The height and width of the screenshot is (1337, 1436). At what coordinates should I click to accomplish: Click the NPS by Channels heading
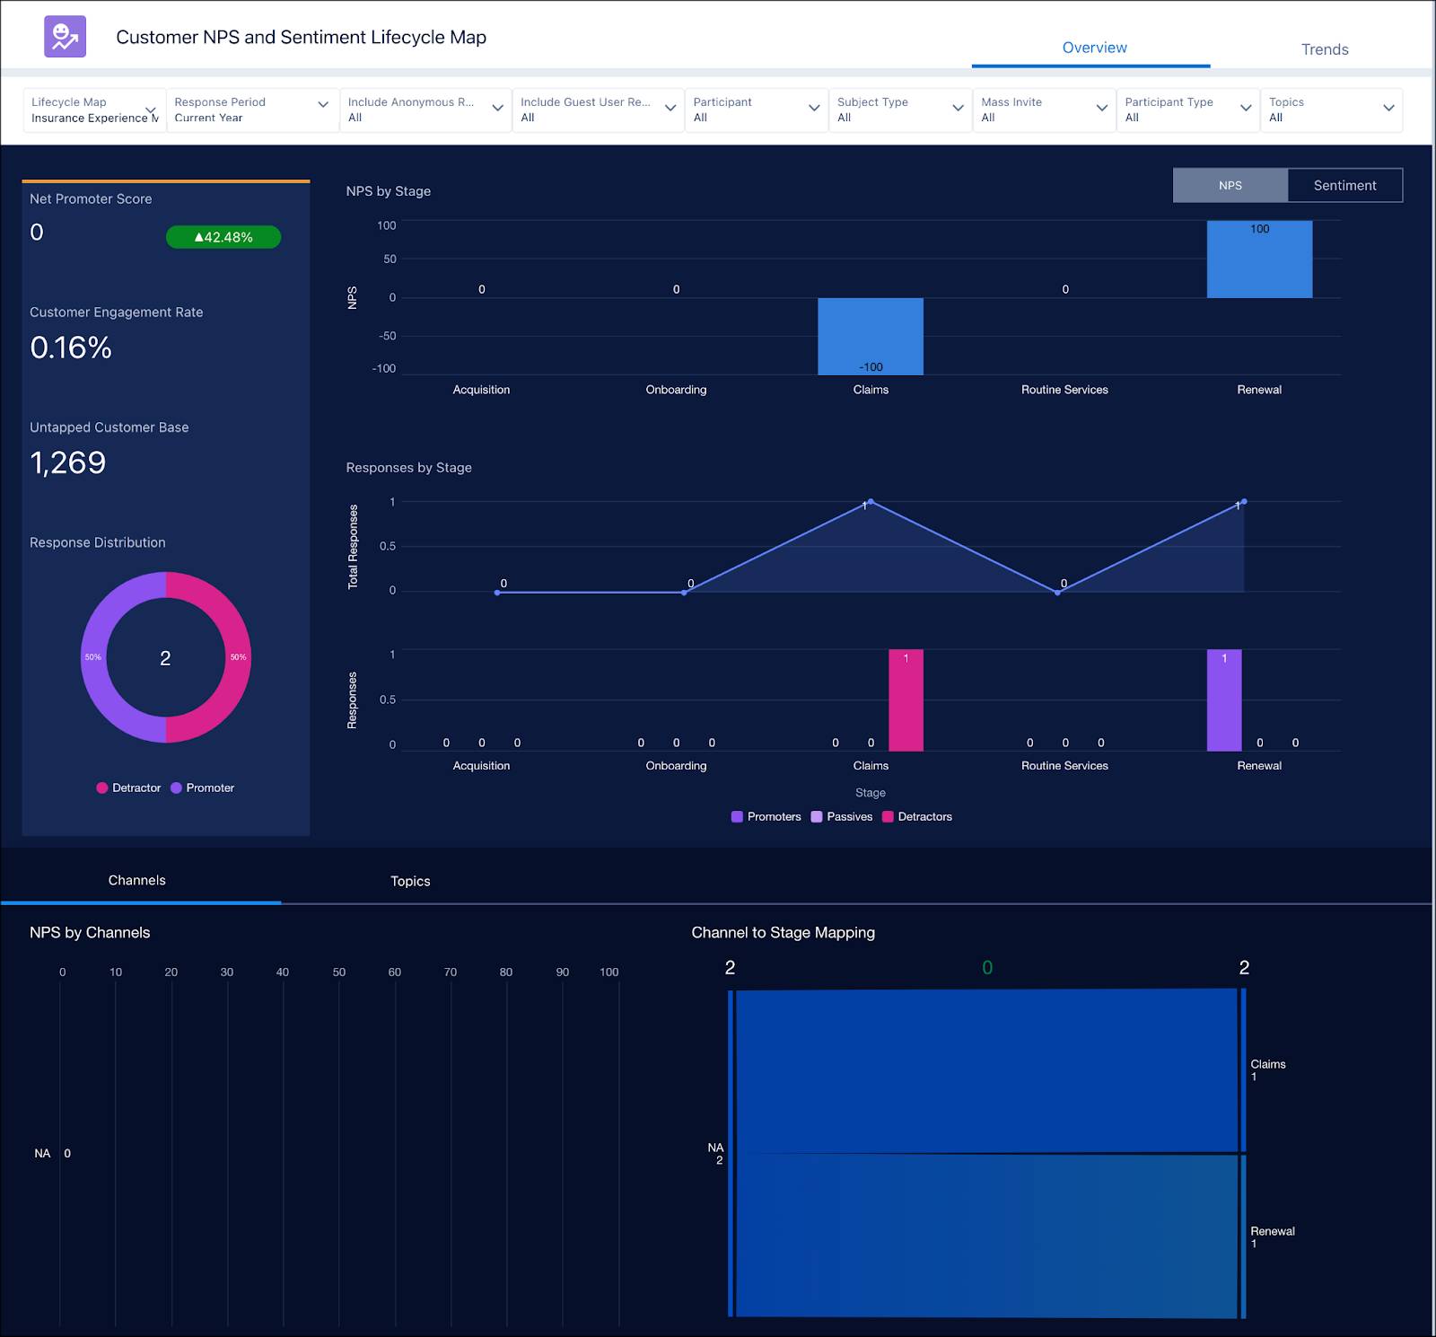pyautogui.click(x=90, y=932)
